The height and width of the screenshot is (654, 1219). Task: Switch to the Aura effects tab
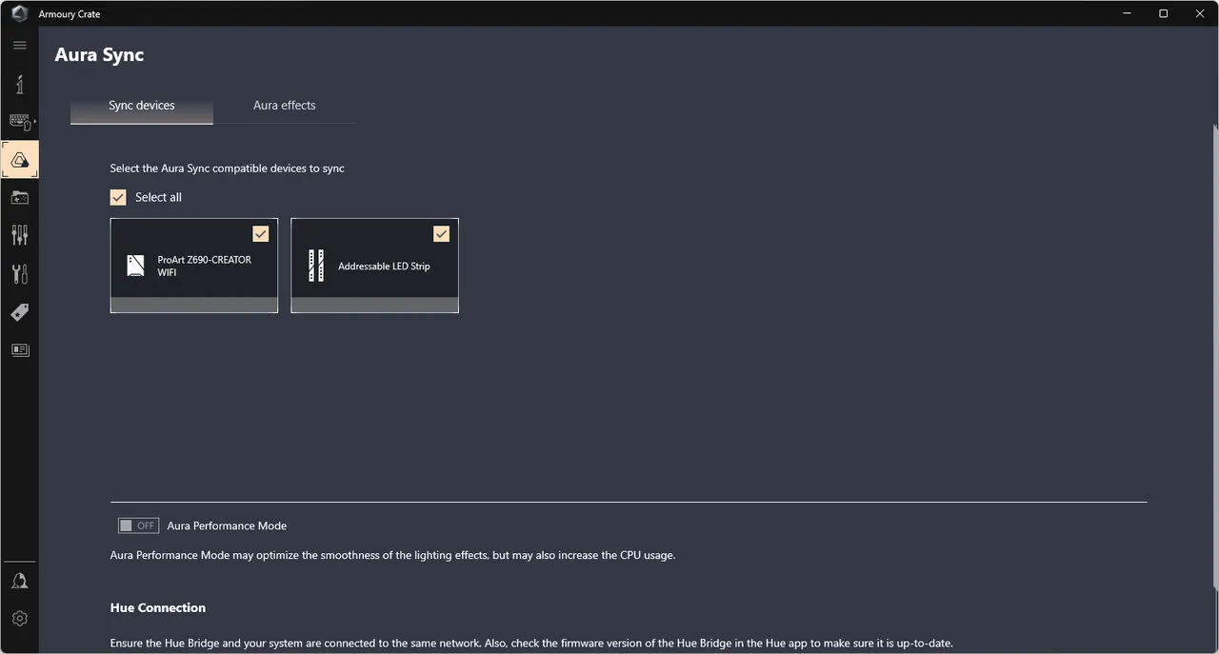[x=285, y=106]
